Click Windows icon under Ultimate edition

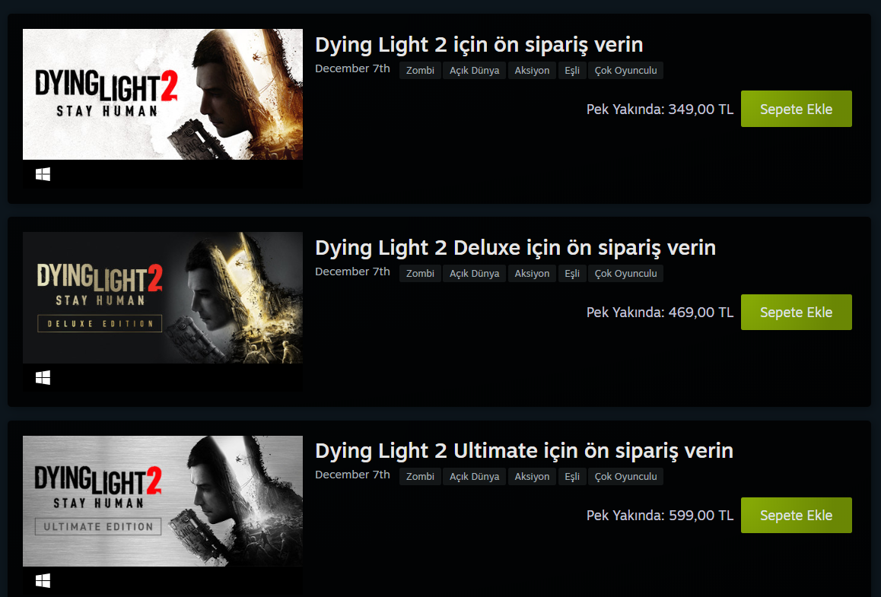click(43, 581)
